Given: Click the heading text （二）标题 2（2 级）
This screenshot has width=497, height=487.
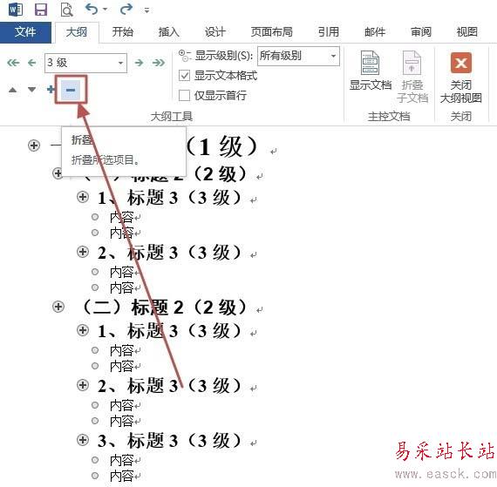Looking at the screenshot, I should [x=164, y=308].
